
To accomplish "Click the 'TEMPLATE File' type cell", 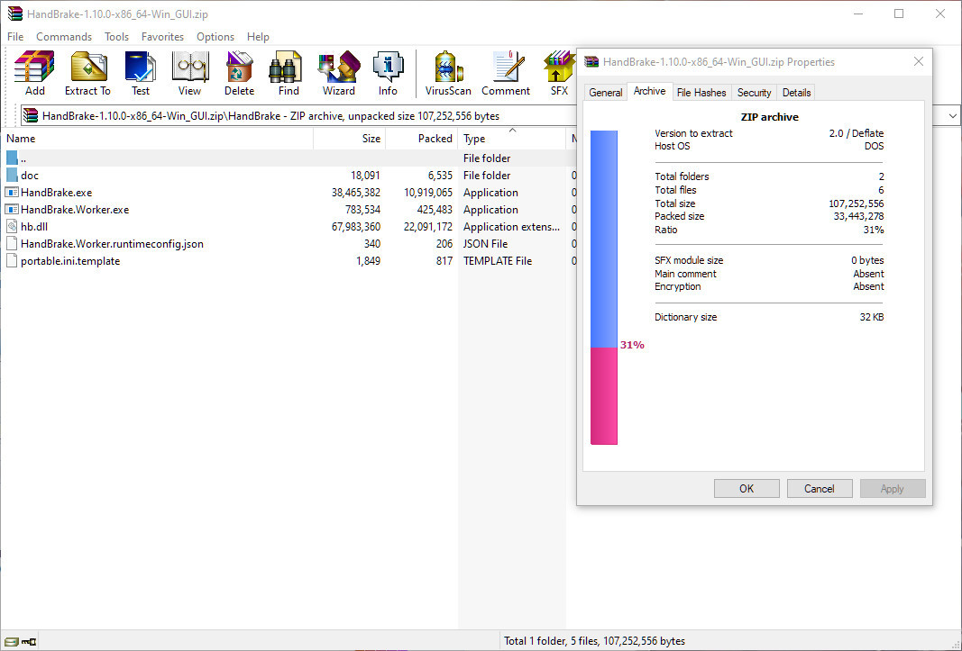I will pyautogui.click(x=498, y=261).
